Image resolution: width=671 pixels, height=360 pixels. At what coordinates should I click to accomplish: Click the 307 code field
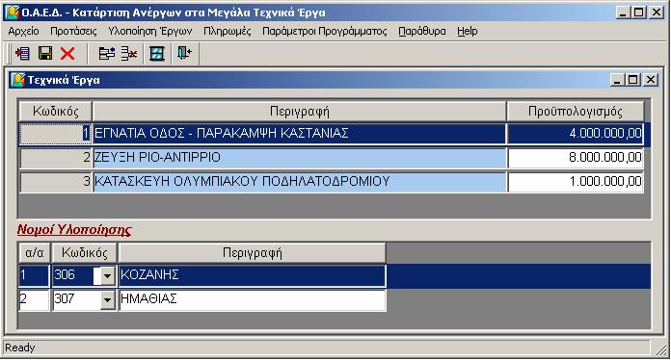click(x=76, y=299)
